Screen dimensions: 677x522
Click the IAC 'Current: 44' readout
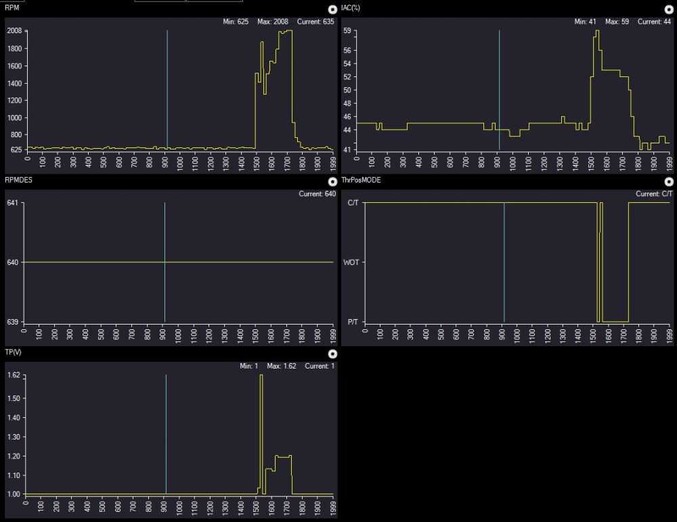pos(652,22)
